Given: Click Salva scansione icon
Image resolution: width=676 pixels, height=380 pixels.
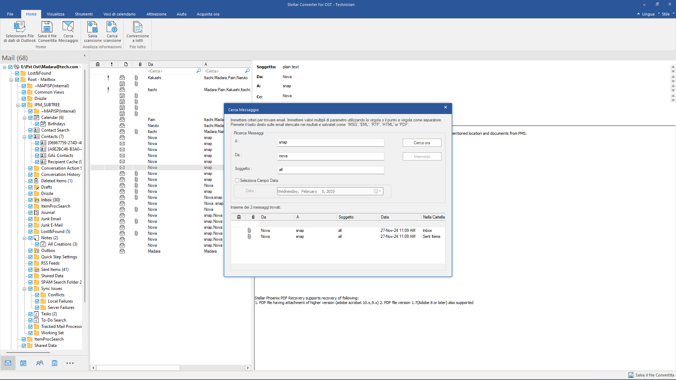Looking at the screenshot, I should point(92,27).
